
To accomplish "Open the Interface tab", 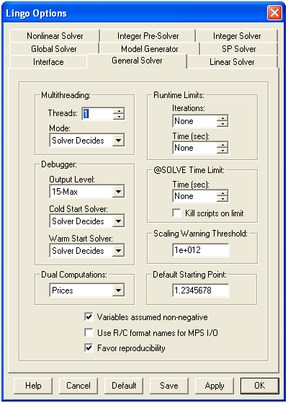I will click(48, 62).
